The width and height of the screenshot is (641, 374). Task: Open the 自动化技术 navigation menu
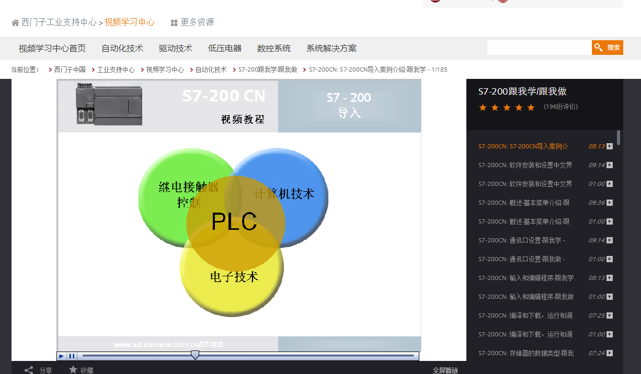[122, 48]
